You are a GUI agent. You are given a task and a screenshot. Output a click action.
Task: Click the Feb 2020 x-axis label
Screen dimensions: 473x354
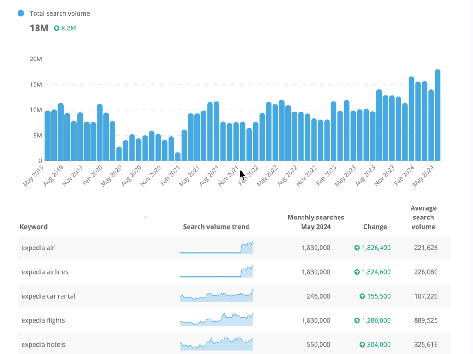coord(92,176)
